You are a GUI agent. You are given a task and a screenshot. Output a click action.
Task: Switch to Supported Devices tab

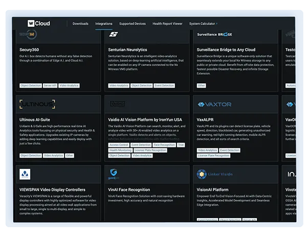click(132, 24)
